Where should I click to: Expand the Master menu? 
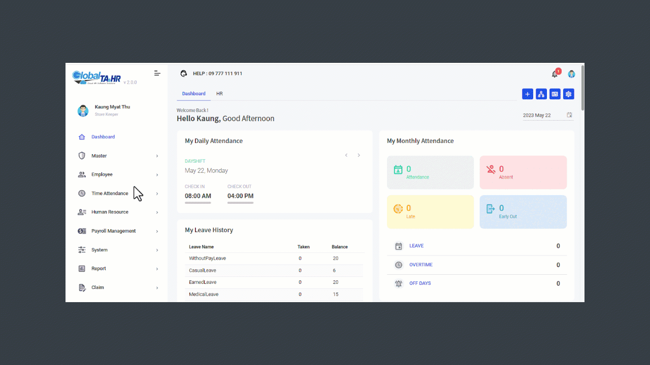point(118,156)
